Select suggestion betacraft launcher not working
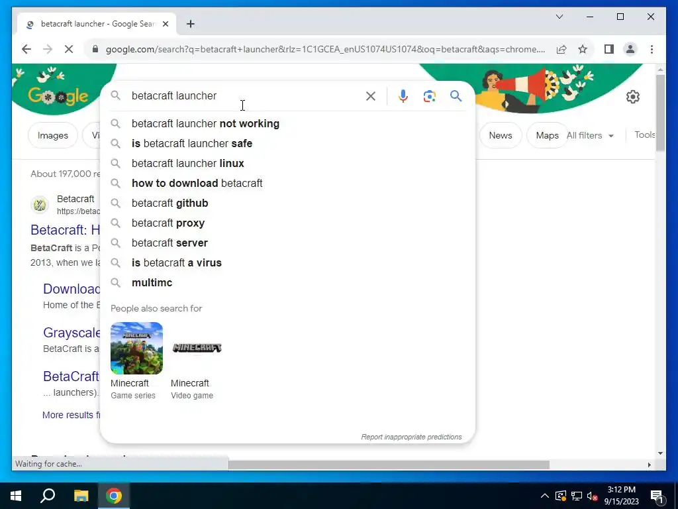Viewport: 678px width, 509px height. [x=287, y=124]
